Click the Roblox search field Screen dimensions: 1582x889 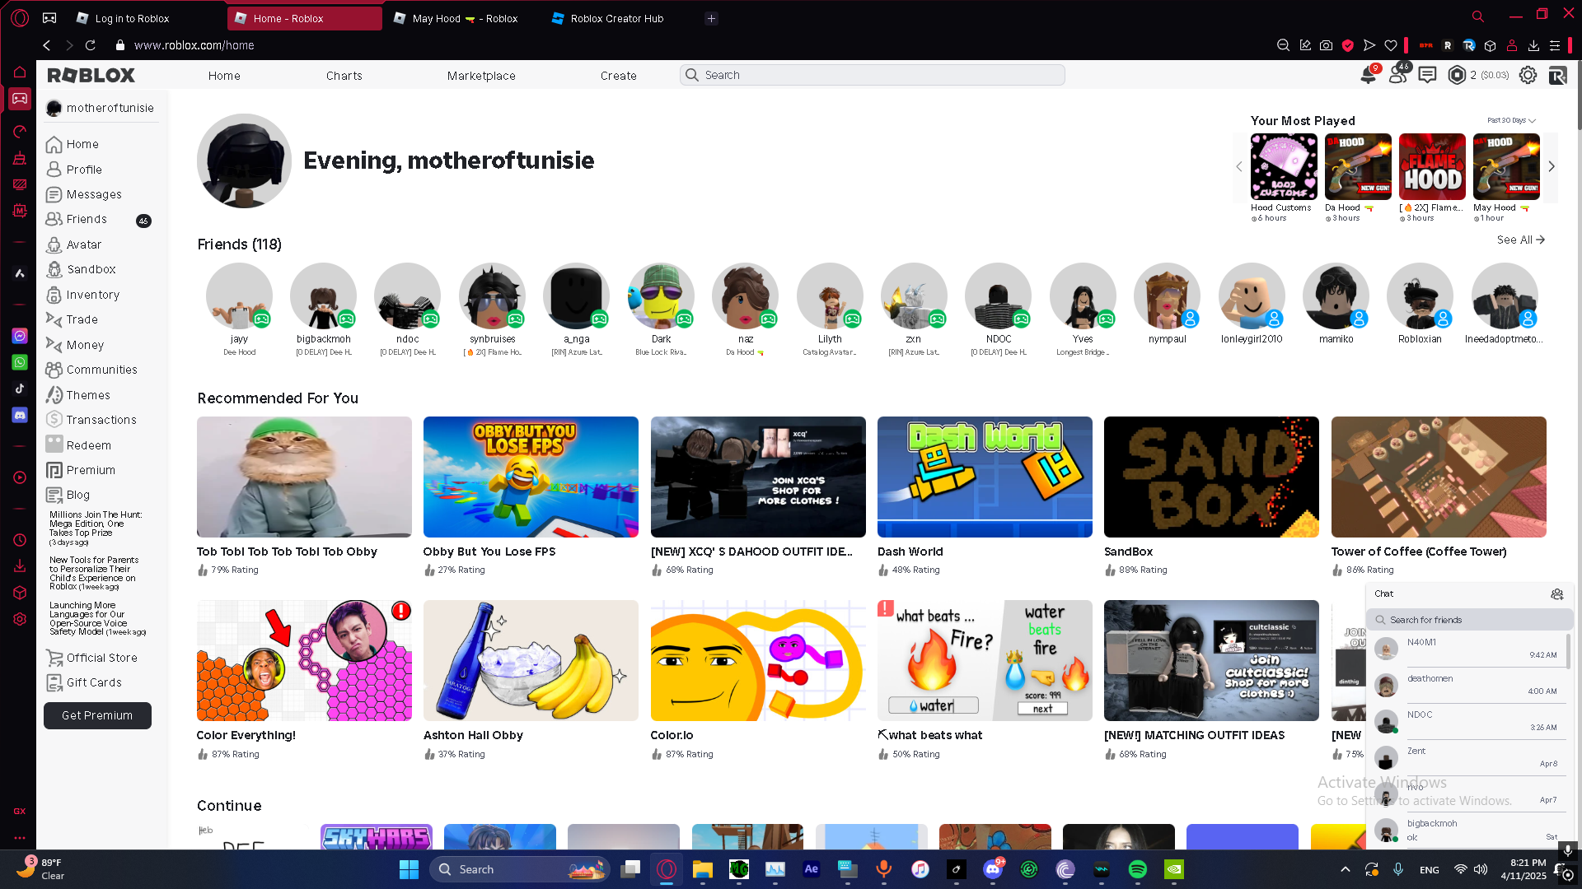873,75
